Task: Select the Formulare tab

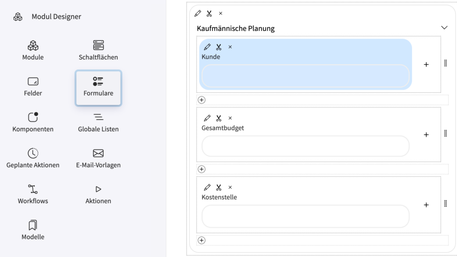Action: coord(98,88)
